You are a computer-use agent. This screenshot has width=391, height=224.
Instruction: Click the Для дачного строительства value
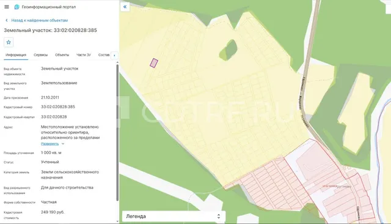[x=67, y=187]
